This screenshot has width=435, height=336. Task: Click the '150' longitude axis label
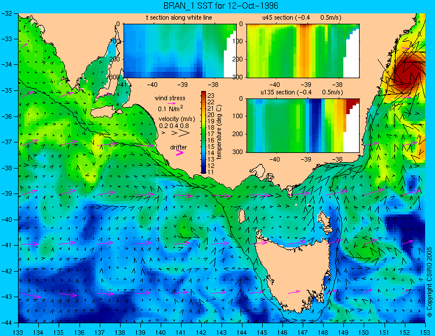[x=364, y=332]
